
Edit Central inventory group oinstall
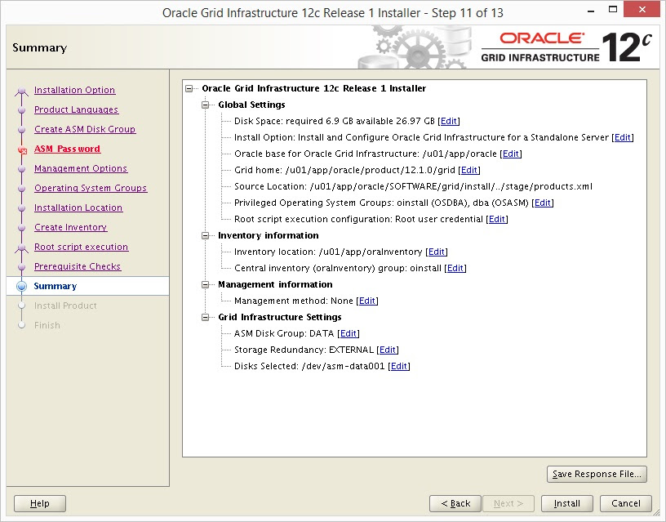tap(455, 268)
